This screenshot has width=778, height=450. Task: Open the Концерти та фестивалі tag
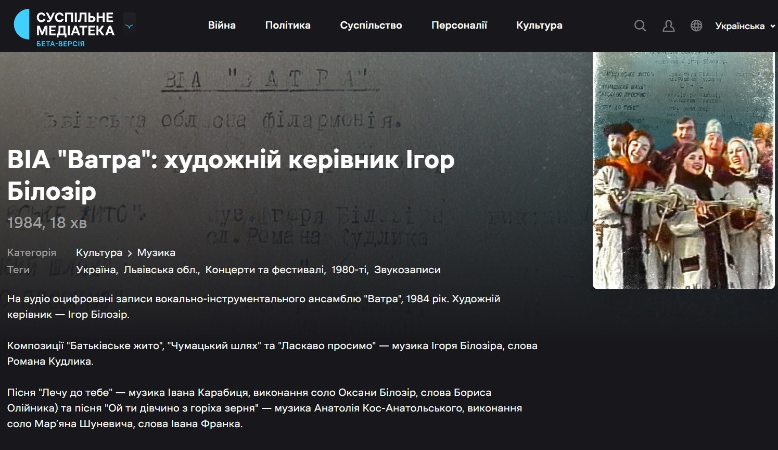265,270
